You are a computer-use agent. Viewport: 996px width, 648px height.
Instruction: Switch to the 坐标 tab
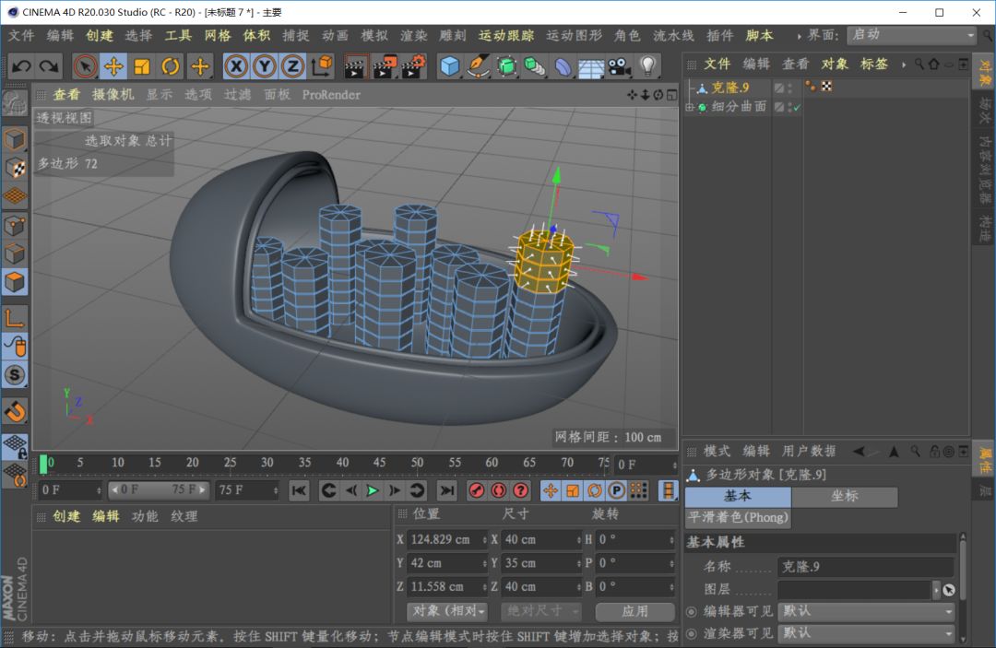click(844, 496)
